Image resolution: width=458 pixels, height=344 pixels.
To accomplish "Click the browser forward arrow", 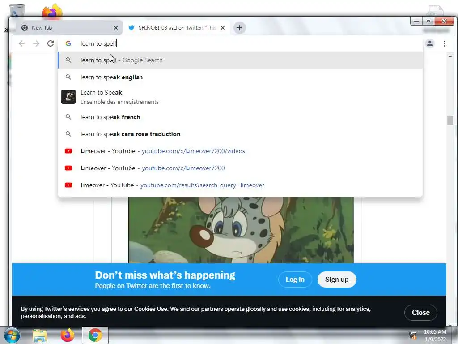I will (x=36, y=43).
